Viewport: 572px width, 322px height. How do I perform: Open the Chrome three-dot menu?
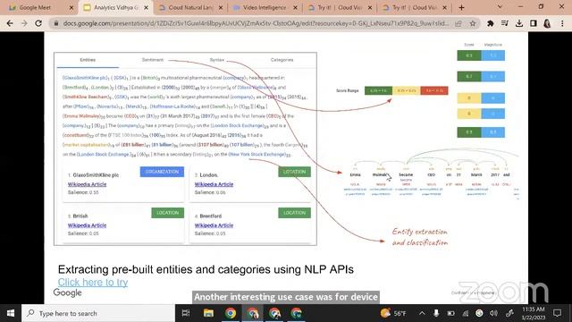[x=562, y=23]
